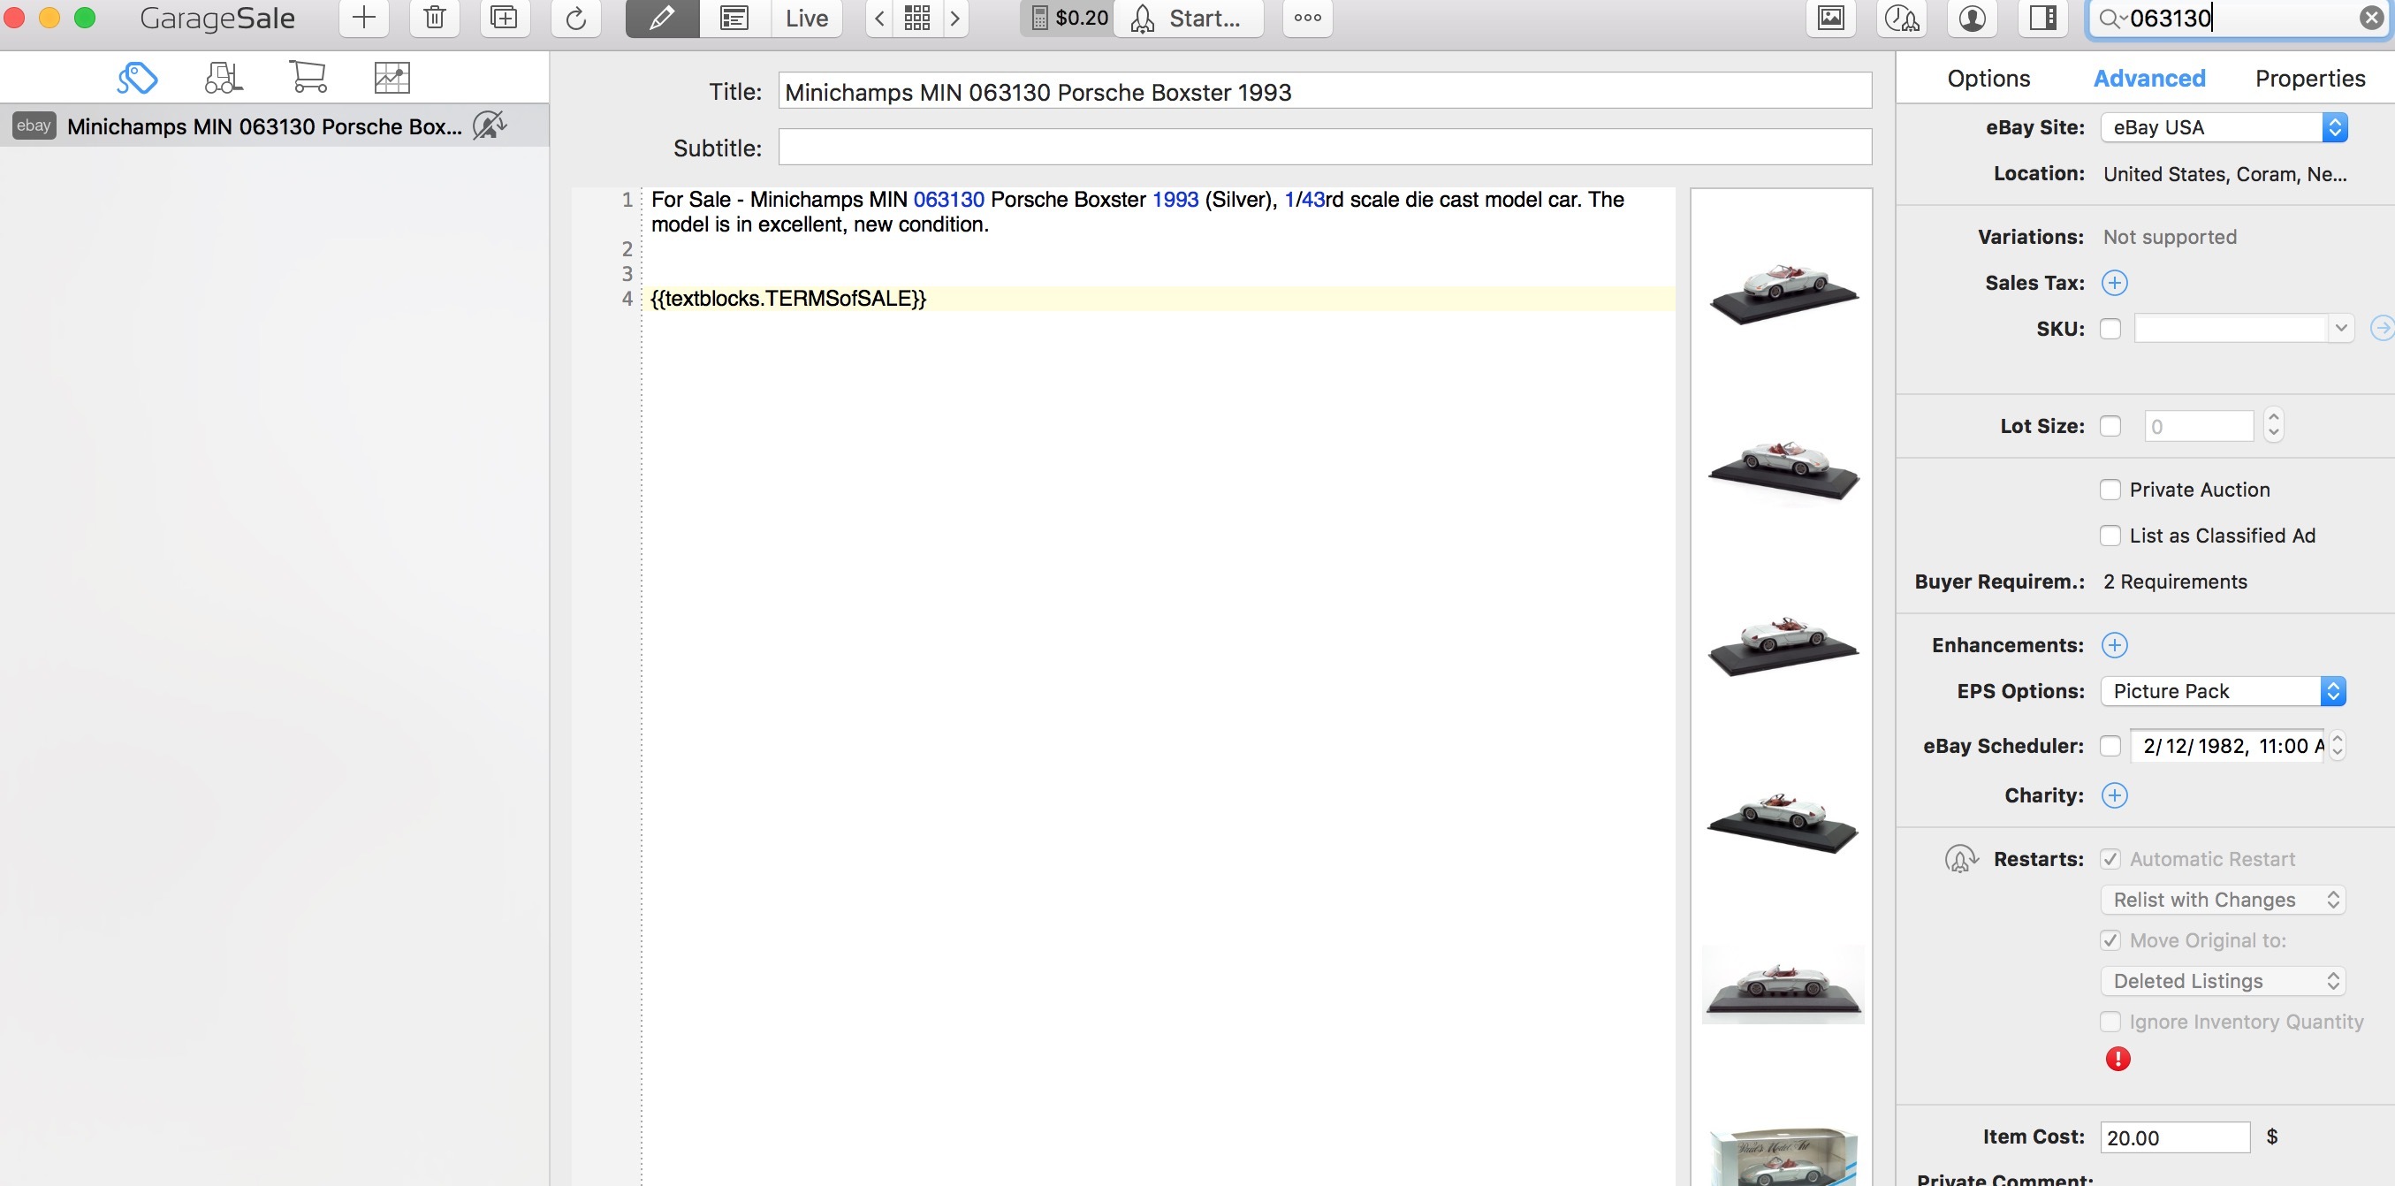Click the Restarts rocket icon beside the label
Viewport: 2395px width, 1186px height.
(x=1960, y=859)
